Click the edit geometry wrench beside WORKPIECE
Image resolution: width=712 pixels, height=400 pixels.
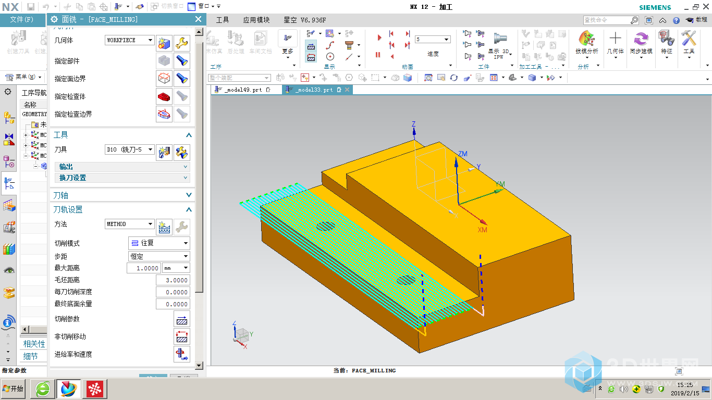[x=182, y=43]
